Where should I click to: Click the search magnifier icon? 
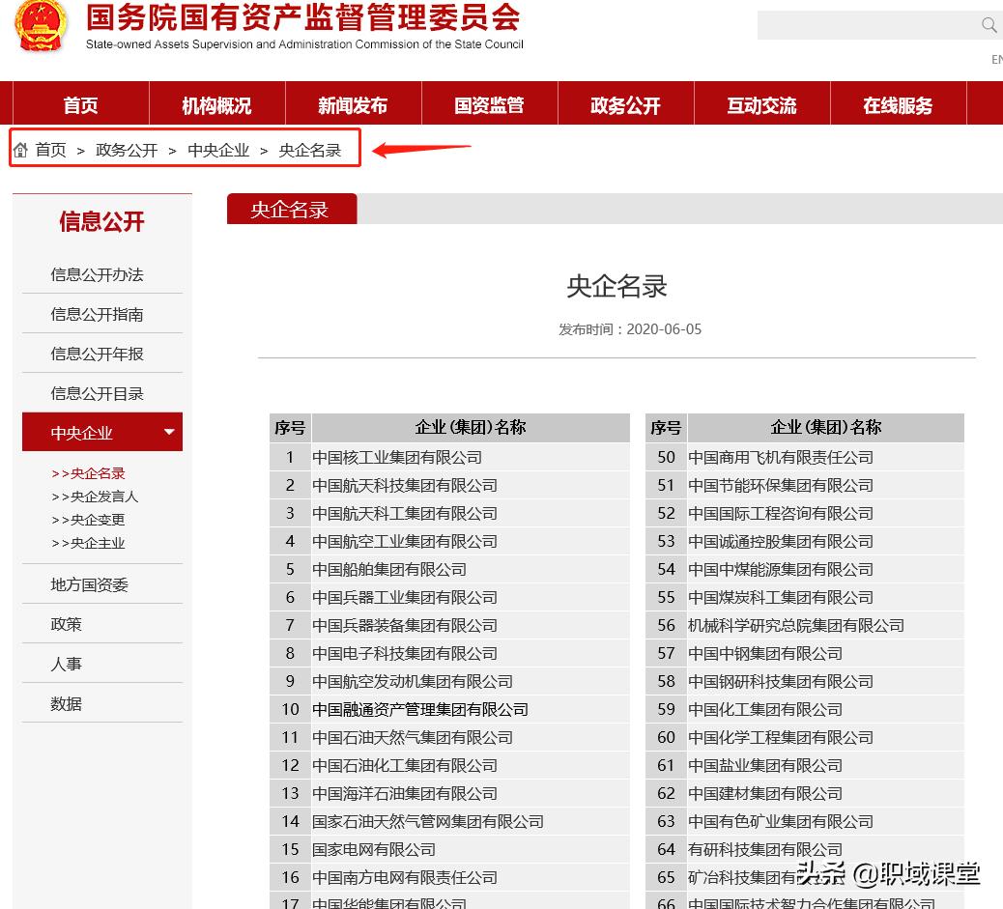[x=989, y=25]
